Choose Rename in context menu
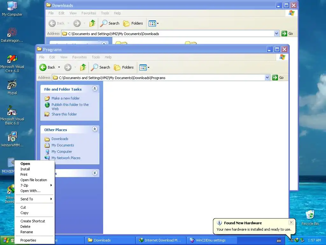Image resolution: width=326 pixels, height=245 pixels. coord(34,232)
